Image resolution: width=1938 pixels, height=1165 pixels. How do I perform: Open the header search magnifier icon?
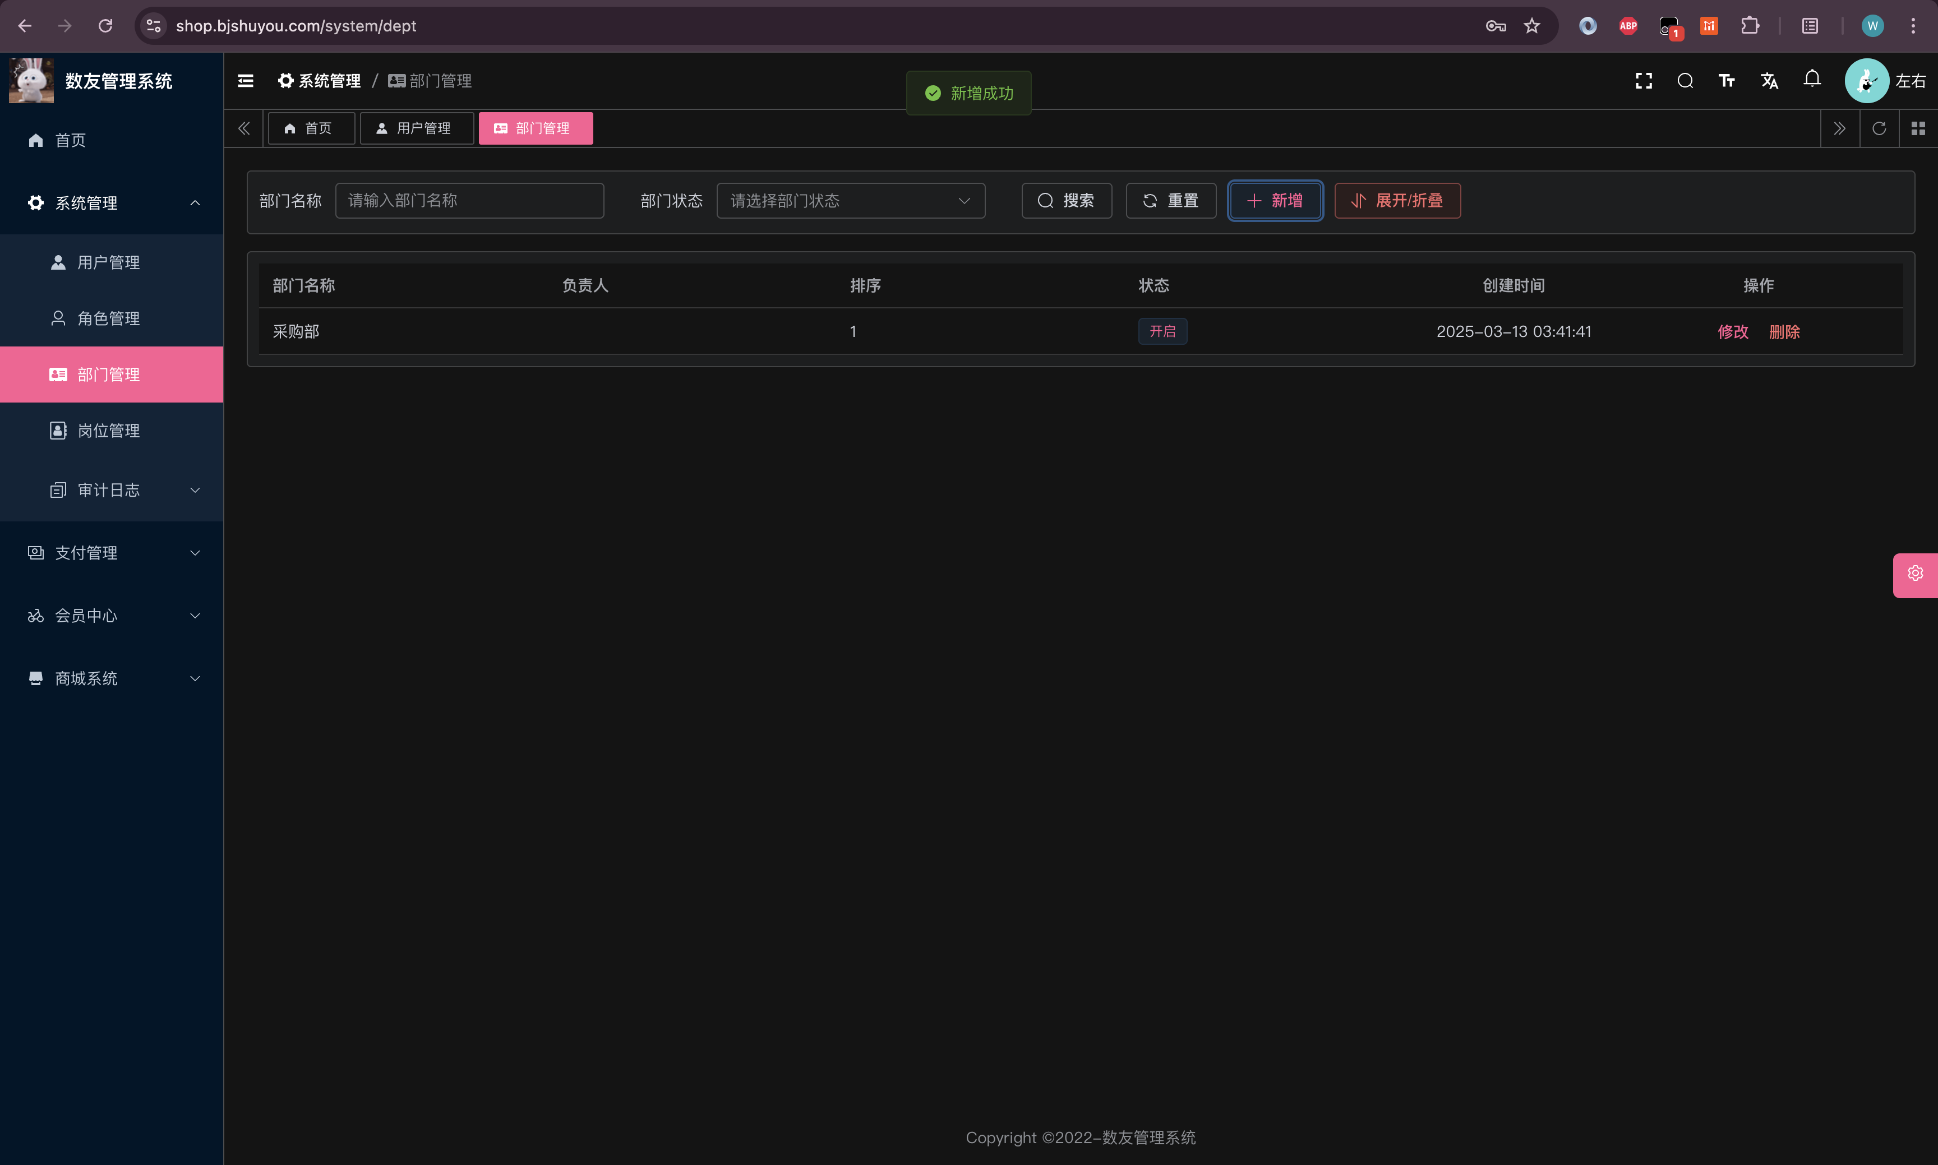tap(1685, 81)
